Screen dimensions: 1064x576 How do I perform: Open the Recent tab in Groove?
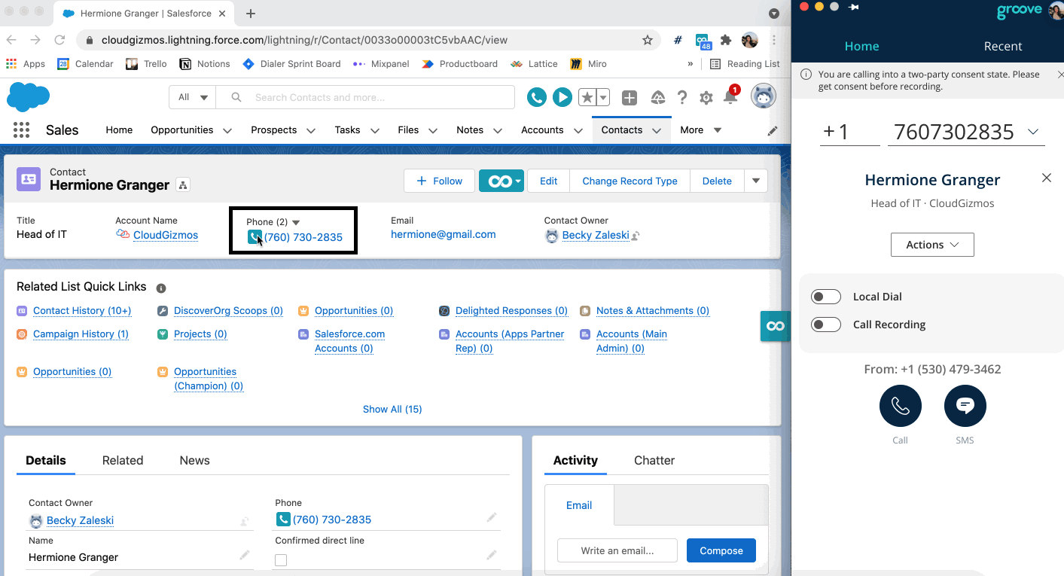pyautogui.click(x=1003, y=46)
